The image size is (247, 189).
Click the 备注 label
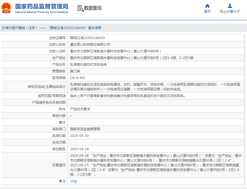click(62, 122)
